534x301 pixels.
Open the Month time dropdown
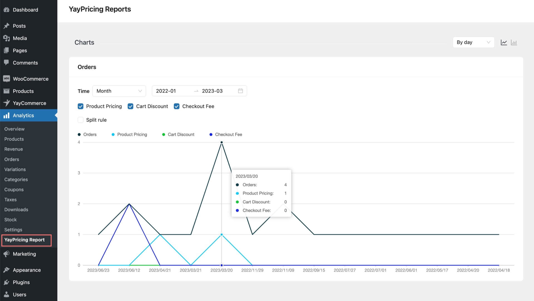click(119, 91)
